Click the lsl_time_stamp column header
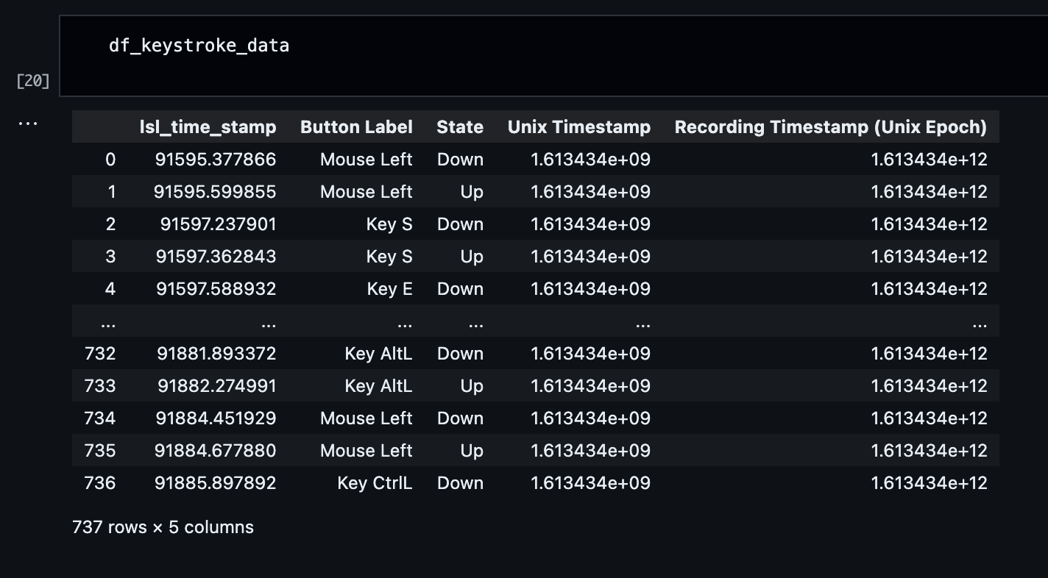Viewport: 1048px width, 578px height. tap(208, 127)
